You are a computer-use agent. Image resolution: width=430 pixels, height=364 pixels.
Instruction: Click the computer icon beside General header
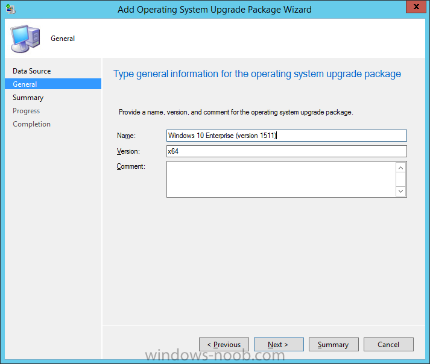25,39
